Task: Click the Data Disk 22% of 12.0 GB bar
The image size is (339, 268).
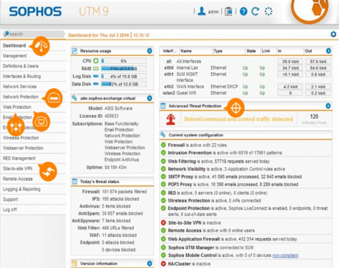Action: [124, 84]
